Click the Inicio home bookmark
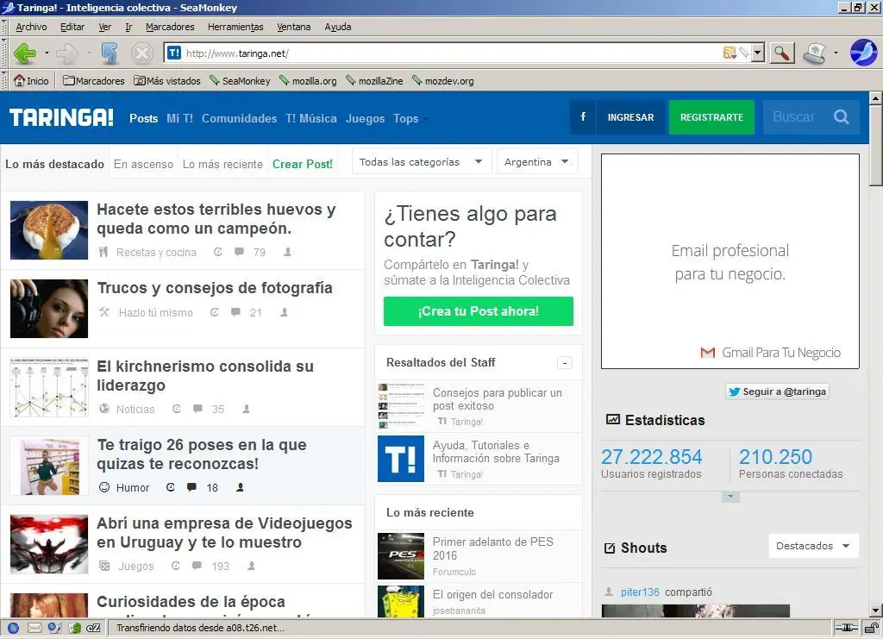This screenshot has height=639, width=883. 31,80
